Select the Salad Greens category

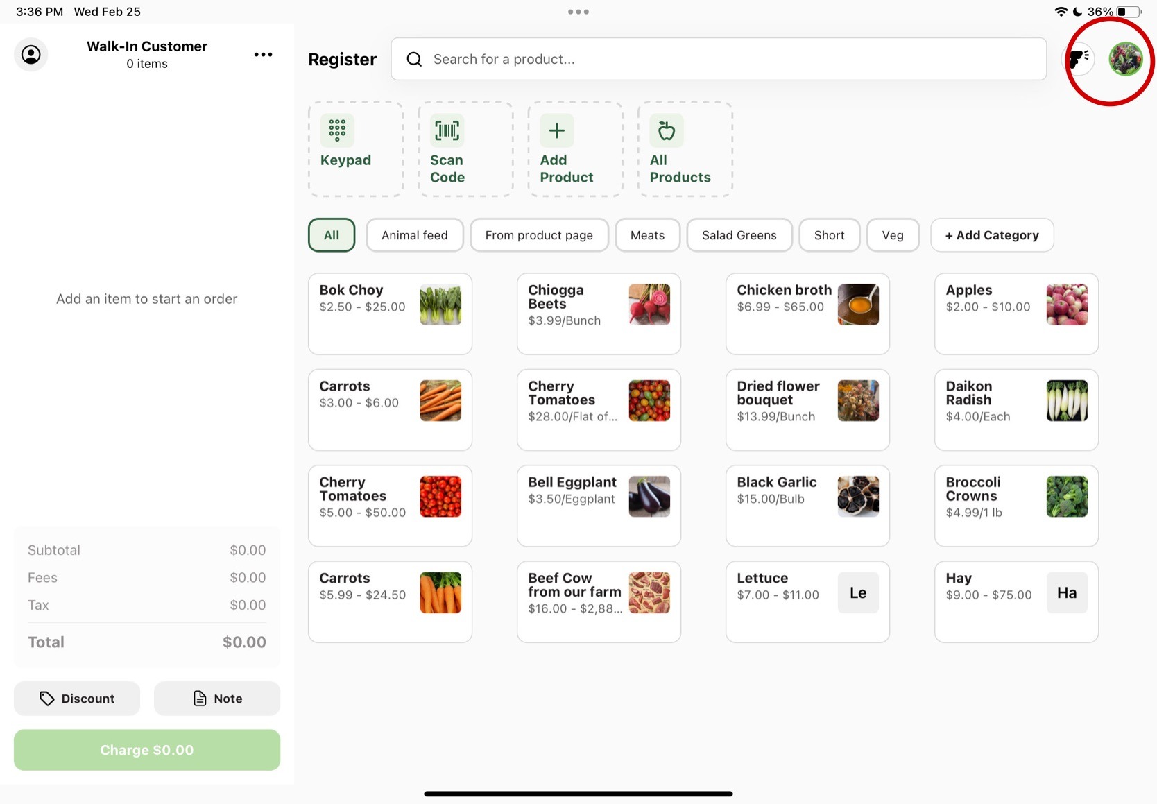tap(739, 235)
